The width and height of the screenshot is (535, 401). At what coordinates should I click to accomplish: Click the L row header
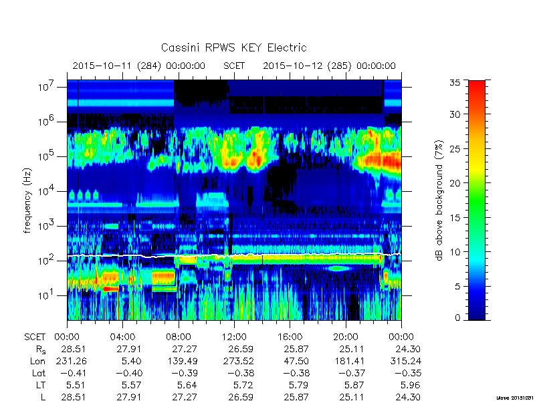(43, 397)
